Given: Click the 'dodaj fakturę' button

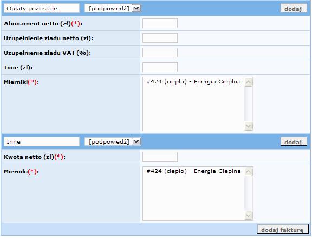Looking at the screenshot, I should tap(283, 230).
